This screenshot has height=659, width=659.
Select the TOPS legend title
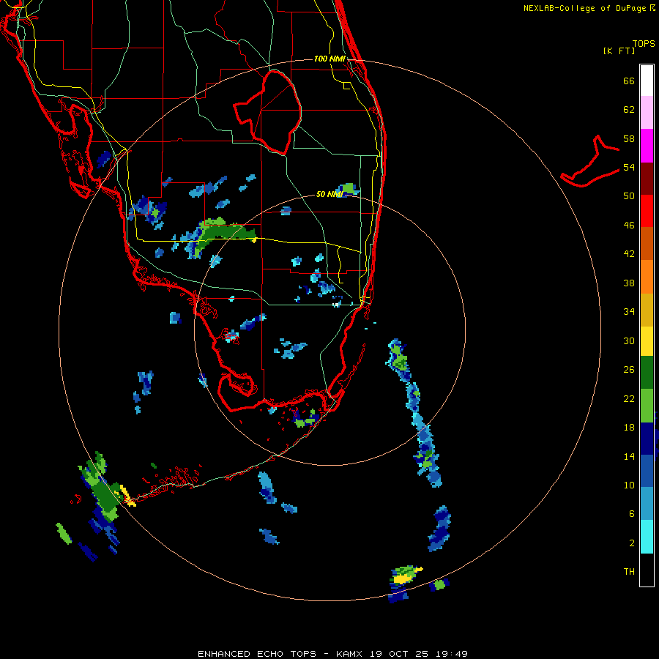pyautogui.click(x=644, y=43)
